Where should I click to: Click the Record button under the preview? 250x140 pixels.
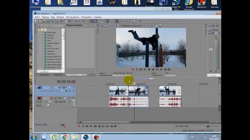133,69
